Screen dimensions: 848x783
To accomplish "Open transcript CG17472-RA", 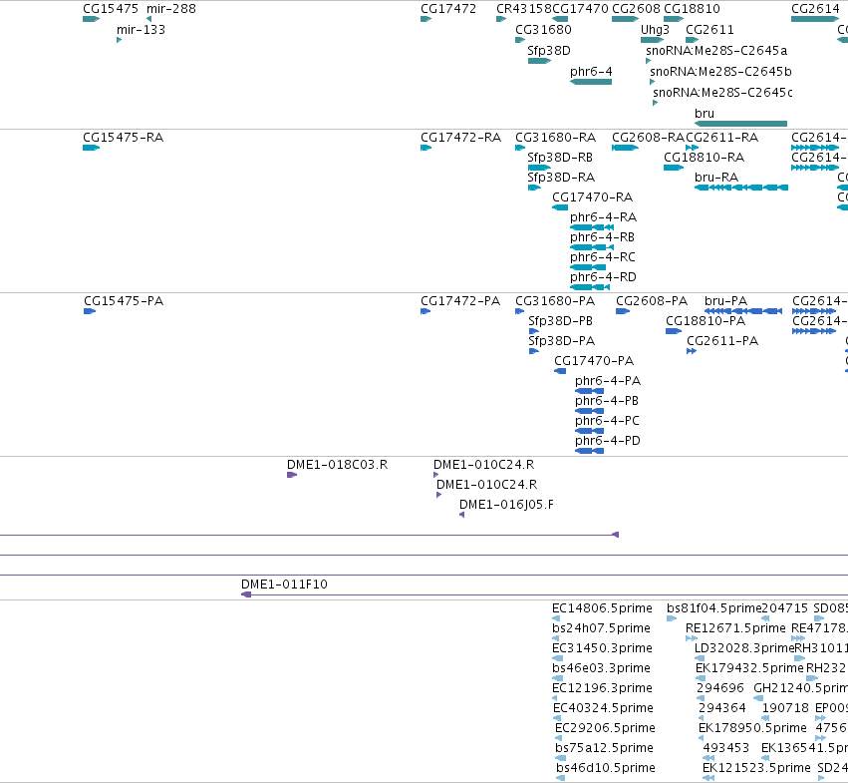I will [426, 148].
